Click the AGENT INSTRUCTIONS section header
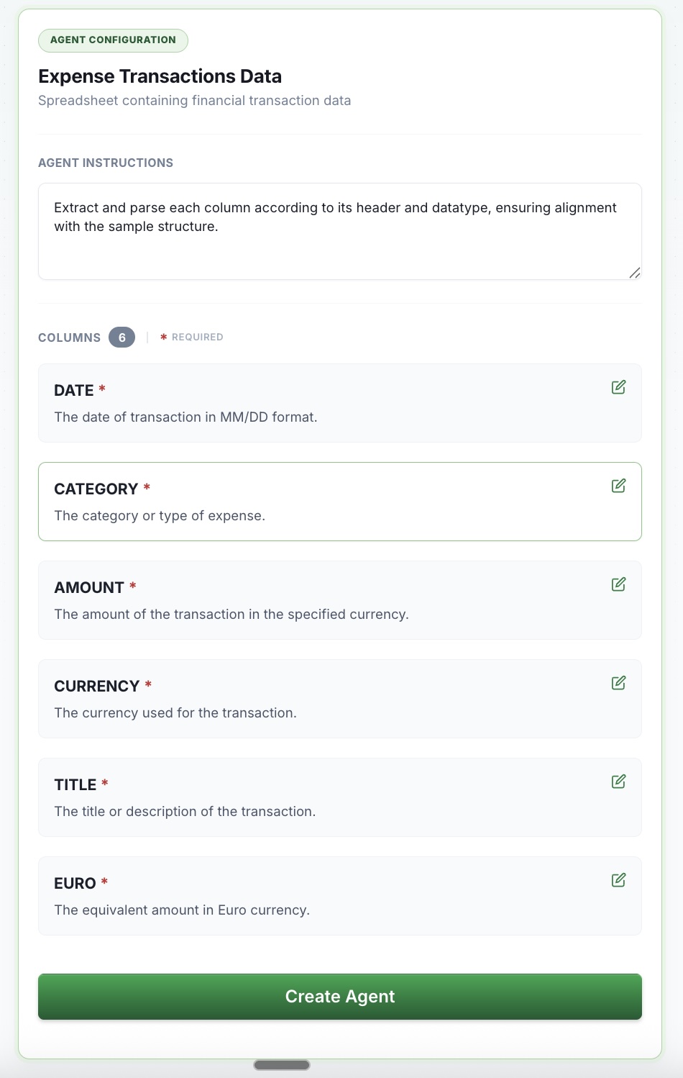 [106, 163]
